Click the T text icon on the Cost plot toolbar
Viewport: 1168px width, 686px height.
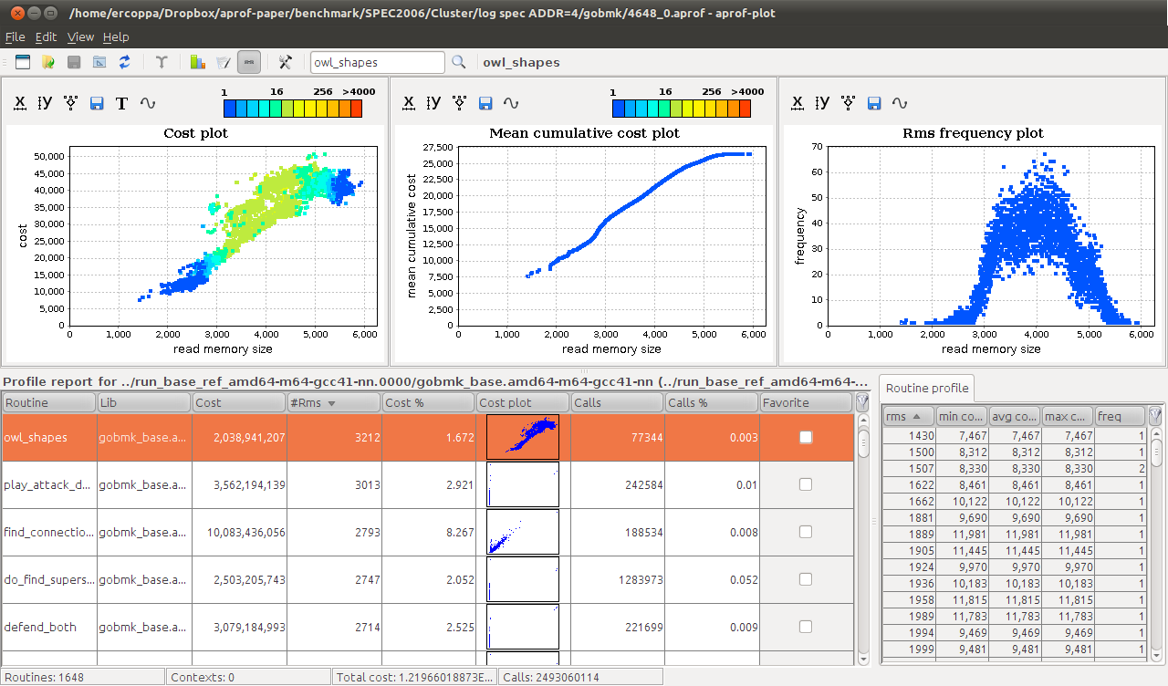(x=121, y=103)
